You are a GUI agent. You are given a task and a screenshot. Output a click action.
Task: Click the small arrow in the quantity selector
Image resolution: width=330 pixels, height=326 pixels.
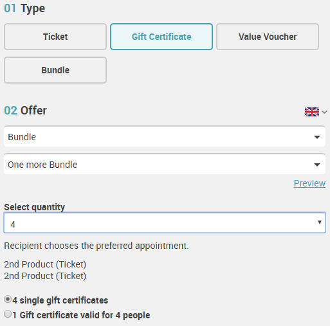(320, 222)
